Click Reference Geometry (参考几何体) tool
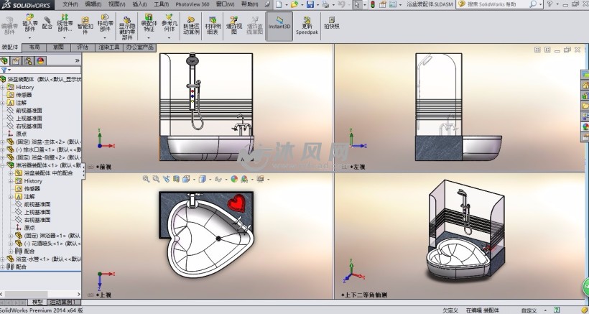Screen dimensions: 589x314 pos(169,23)
